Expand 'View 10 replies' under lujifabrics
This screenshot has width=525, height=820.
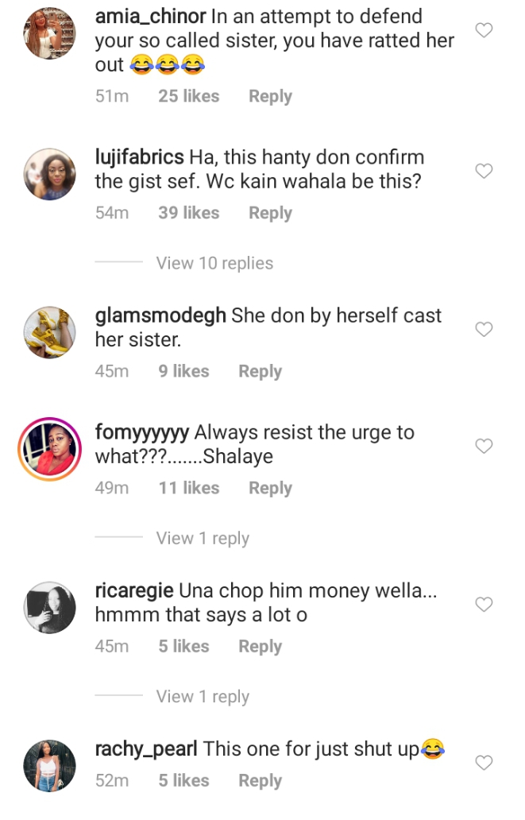[x=214, y=263]
